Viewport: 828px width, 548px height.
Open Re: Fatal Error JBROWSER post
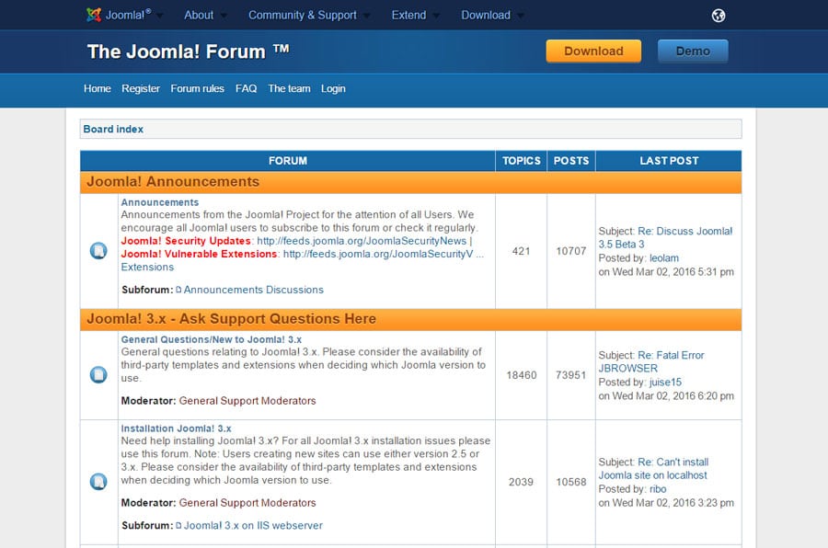pos(651,361)
